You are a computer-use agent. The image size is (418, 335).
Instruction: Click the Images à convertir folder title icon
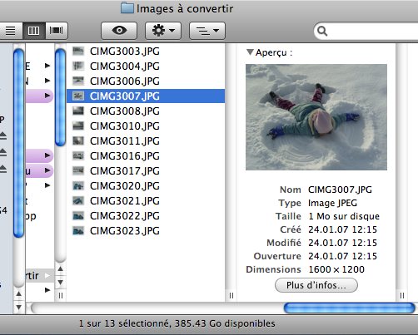coord(127,8)
